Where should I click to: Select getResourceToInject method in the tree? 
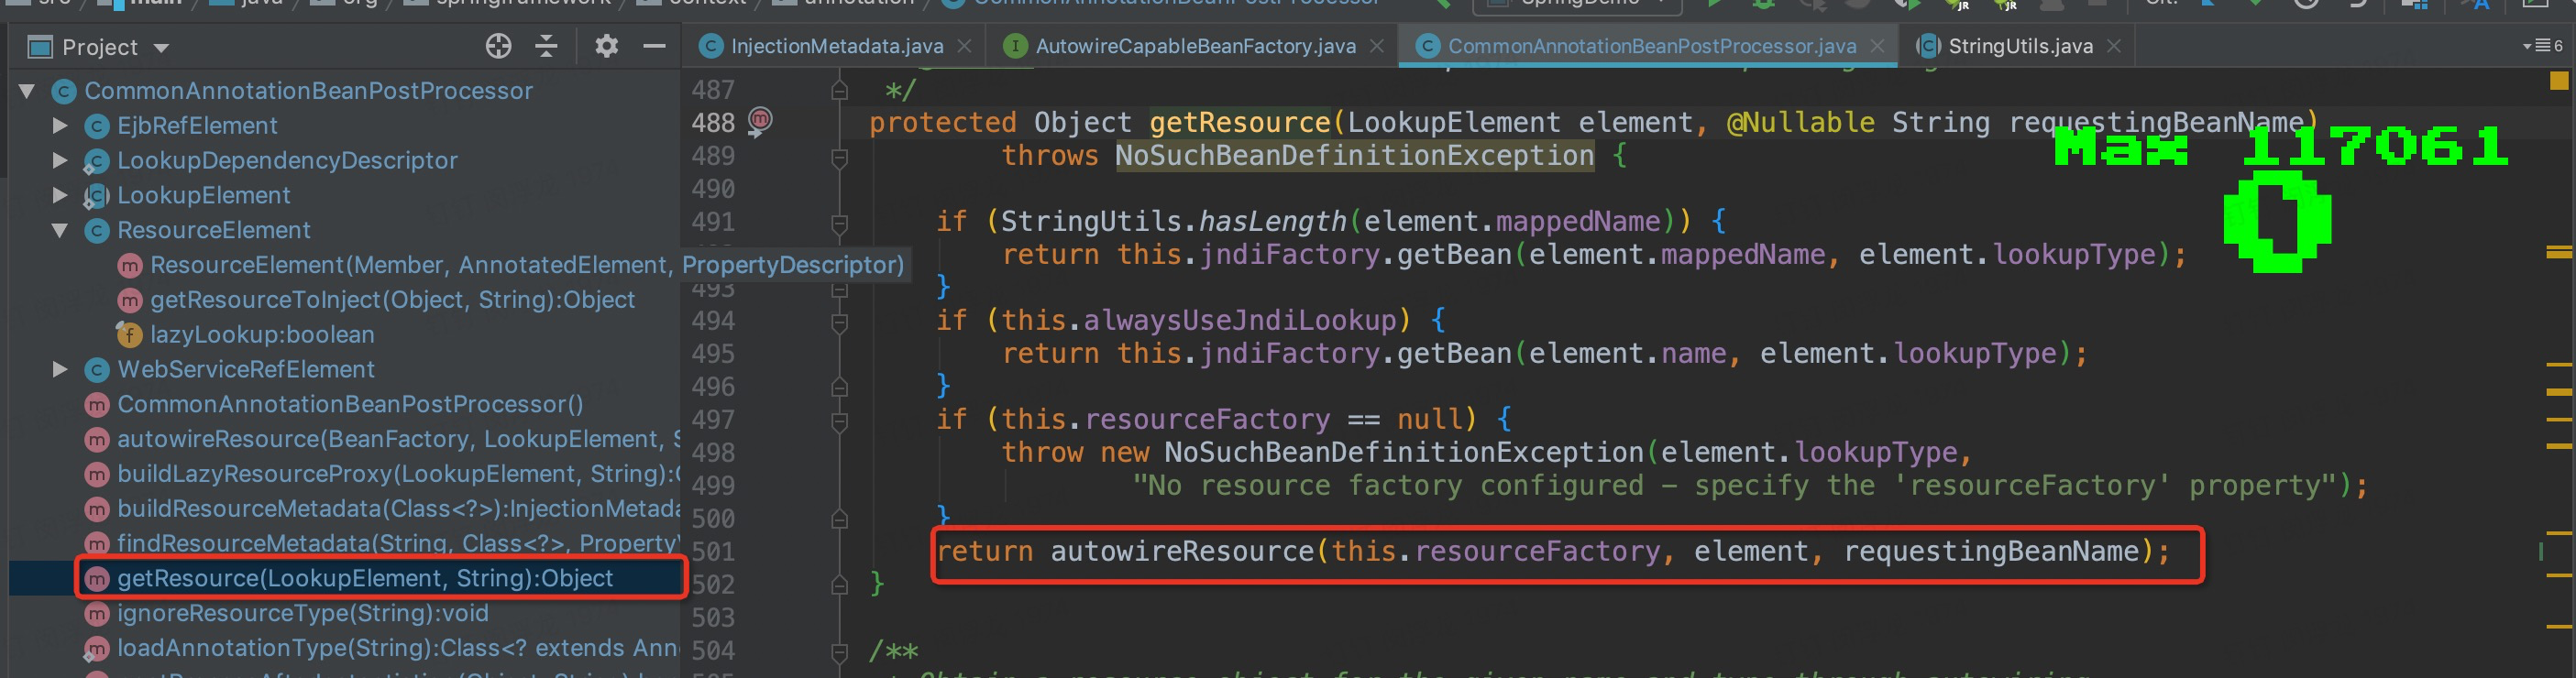coord(392,300)
